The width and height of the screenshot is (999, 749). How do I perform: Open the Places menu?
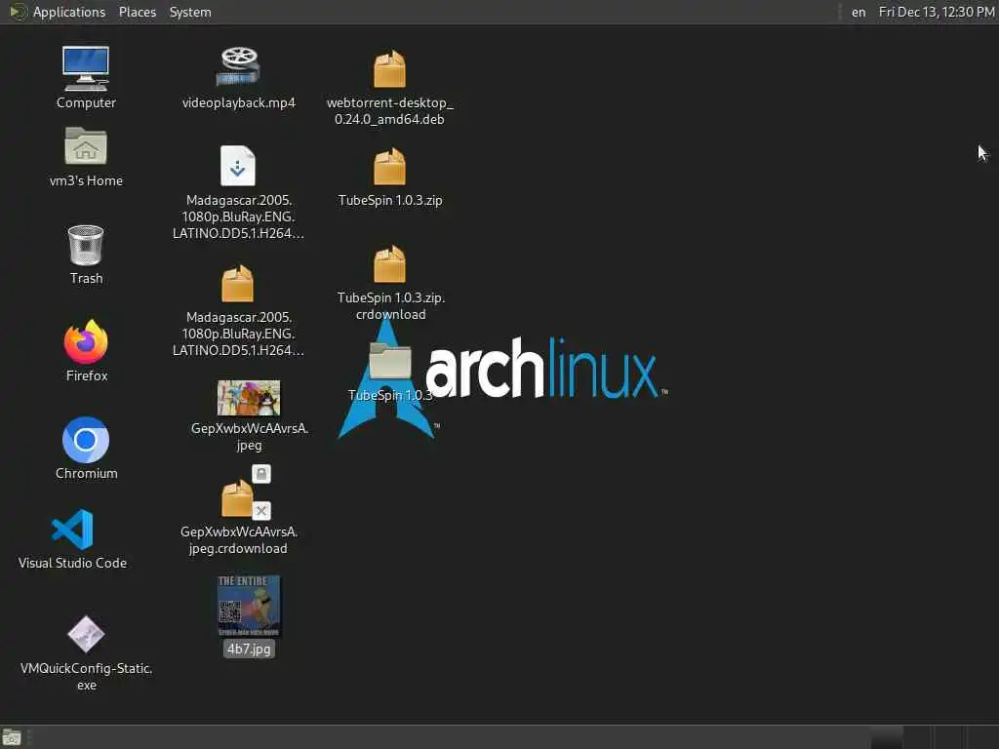tap(137, 12)
